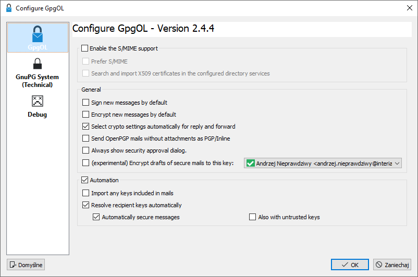Enable Import any keys included in mails
418x277 pixels.
pos(85,193)
